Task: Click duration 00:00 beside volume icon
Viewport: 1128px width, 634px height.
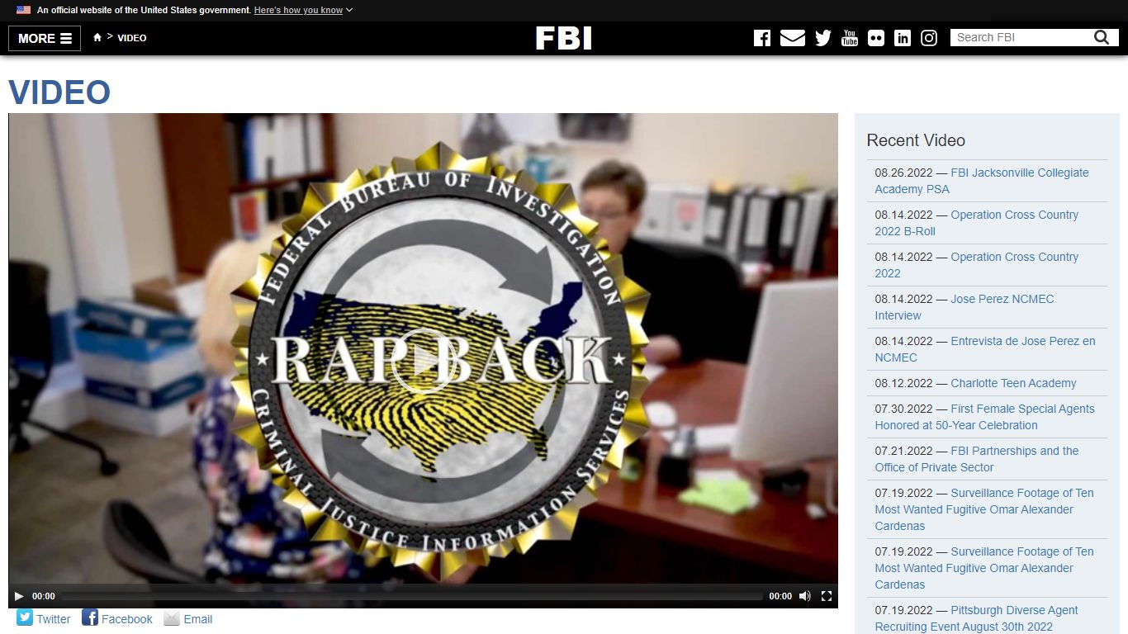Action: 780,596
